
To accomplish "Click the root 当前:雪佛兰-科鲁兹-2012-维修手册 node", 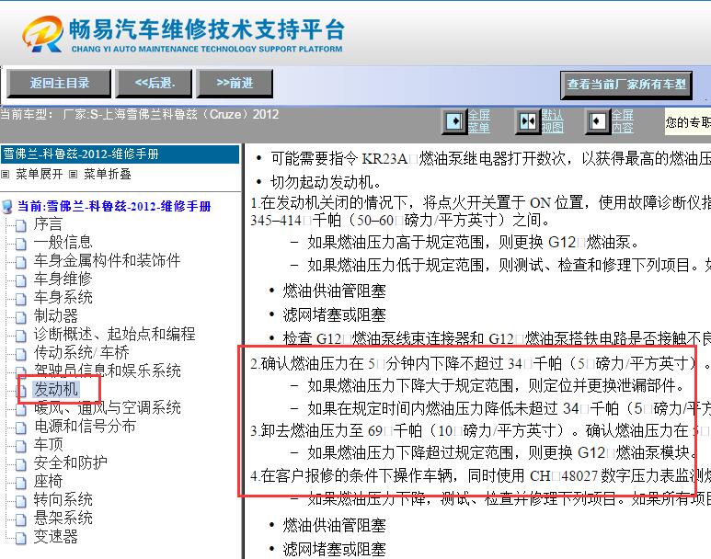I will click(114, 206).
